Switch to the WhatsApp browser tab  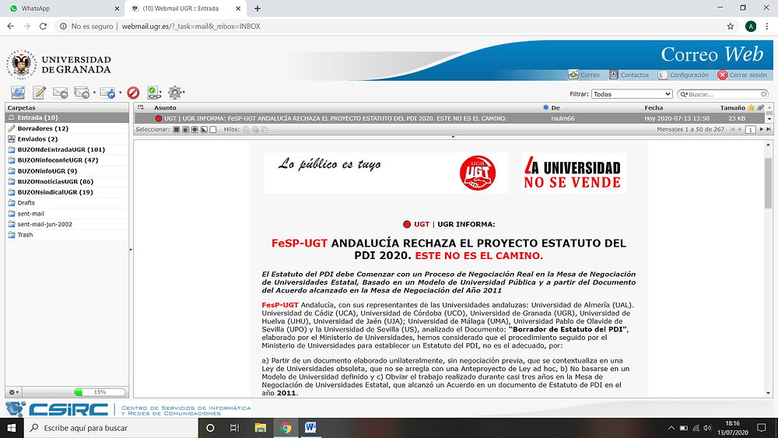pyautogui.click(x=62, y=9)
